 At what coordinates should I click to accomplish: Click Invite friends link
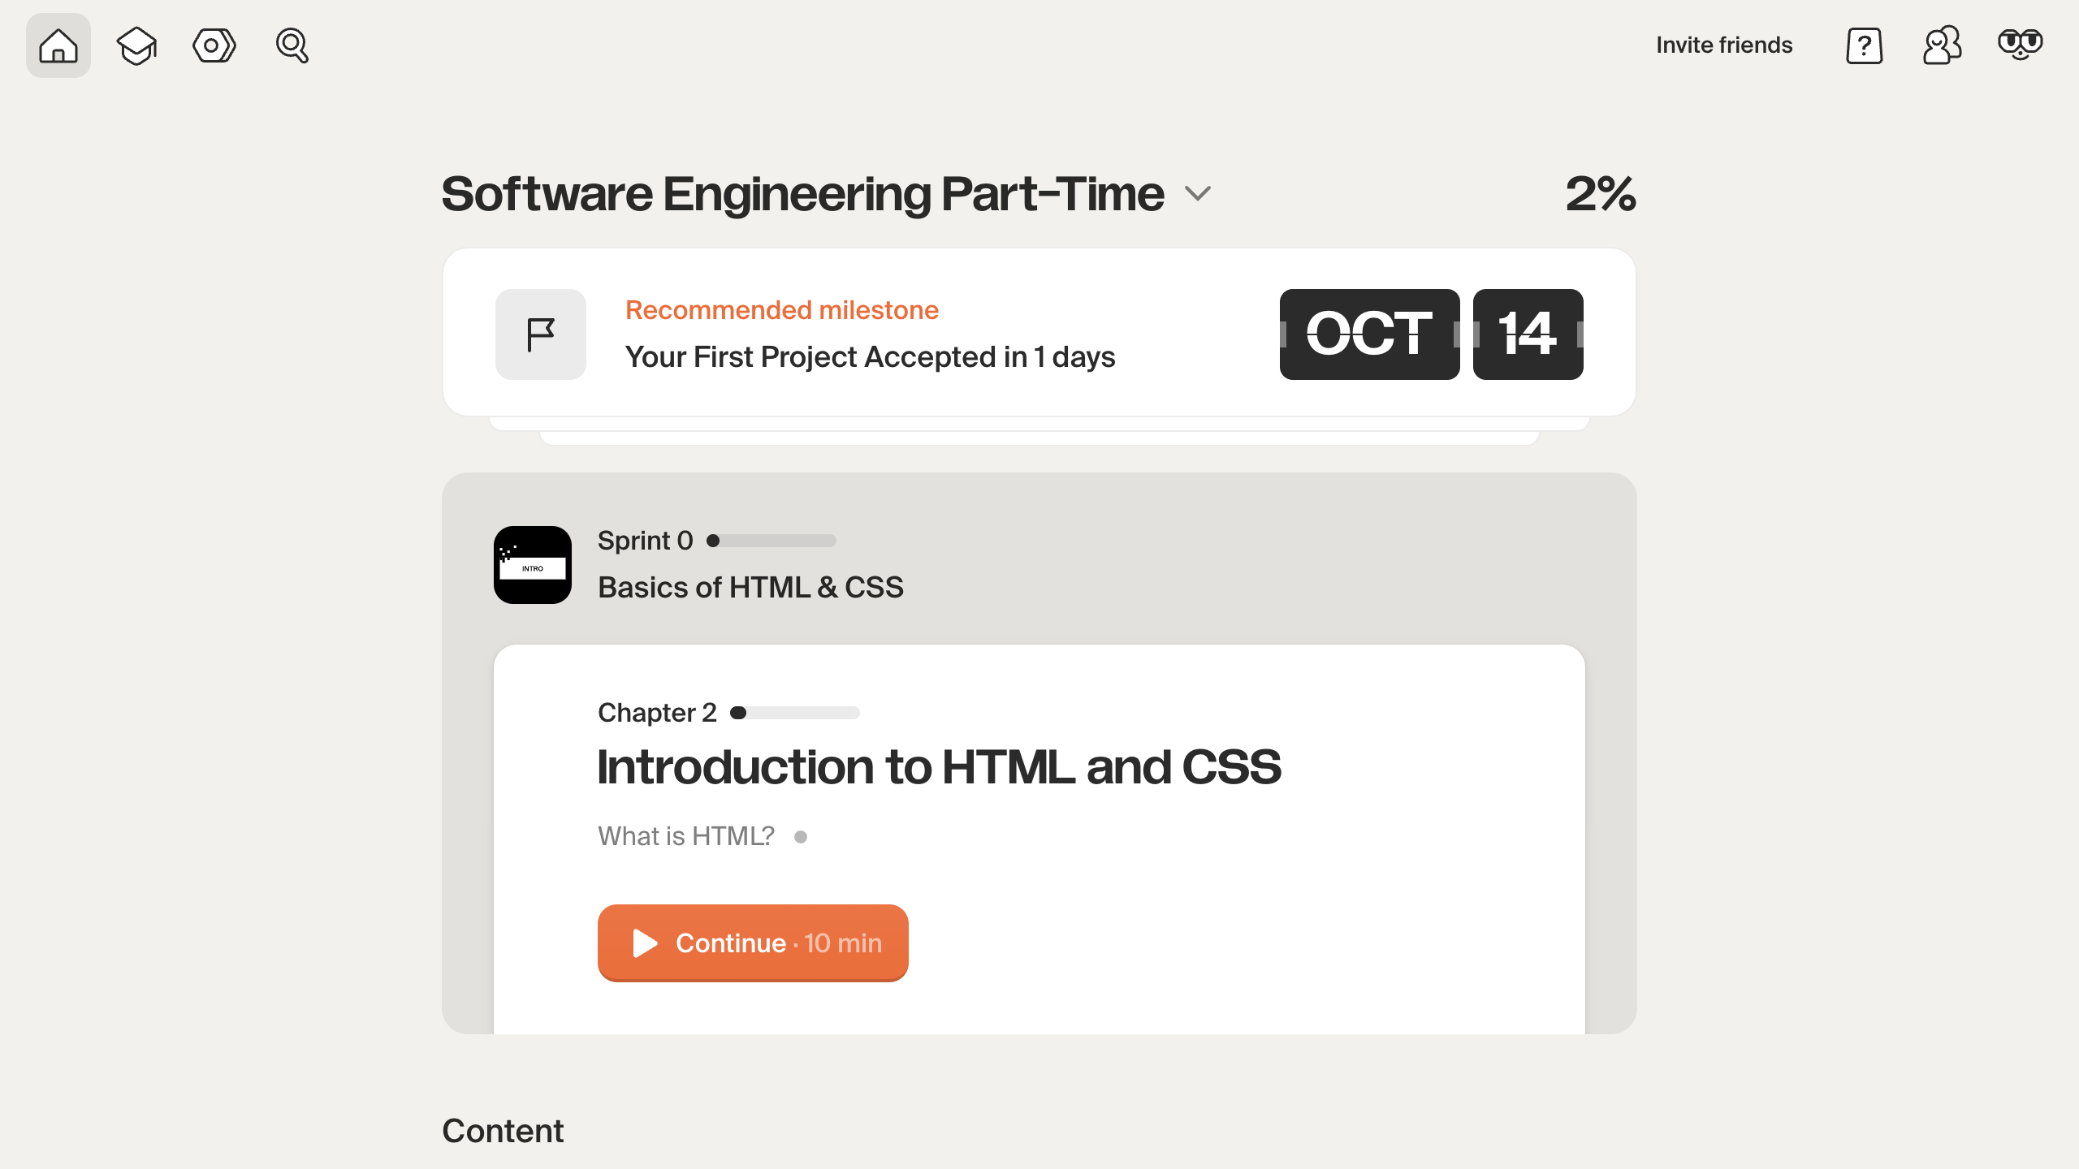coord(1724,45)
